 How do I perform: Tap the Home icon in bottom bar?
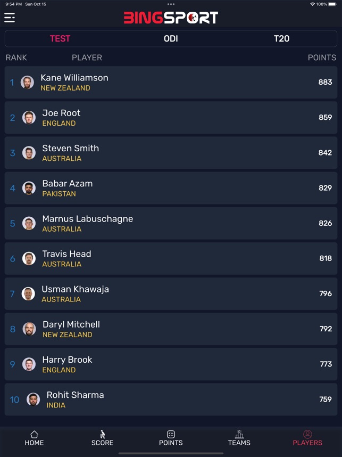pos(34,434)
